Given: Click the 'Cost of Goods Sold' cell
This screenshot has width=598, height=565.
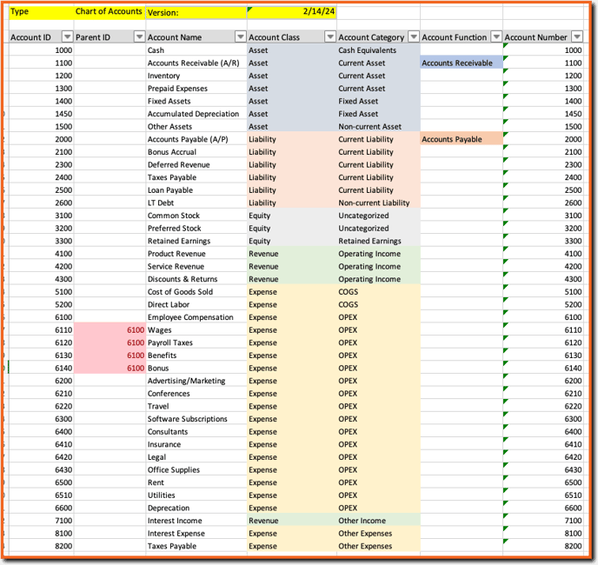Looking at the screenshot, I should 196,292.
